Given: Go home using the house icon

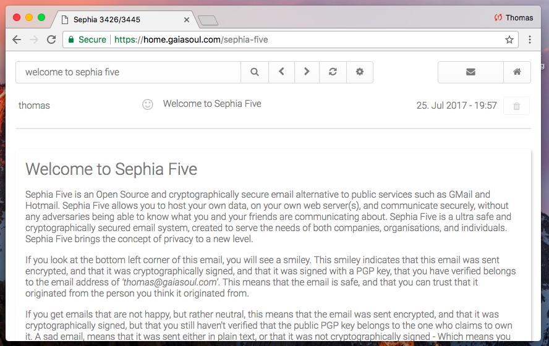Looking at the screenshot, I should tap(517, 72).
